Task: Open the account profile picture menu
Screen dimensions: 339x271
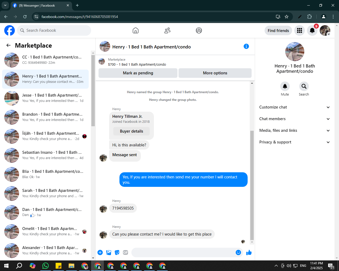Action: point(325,30)
